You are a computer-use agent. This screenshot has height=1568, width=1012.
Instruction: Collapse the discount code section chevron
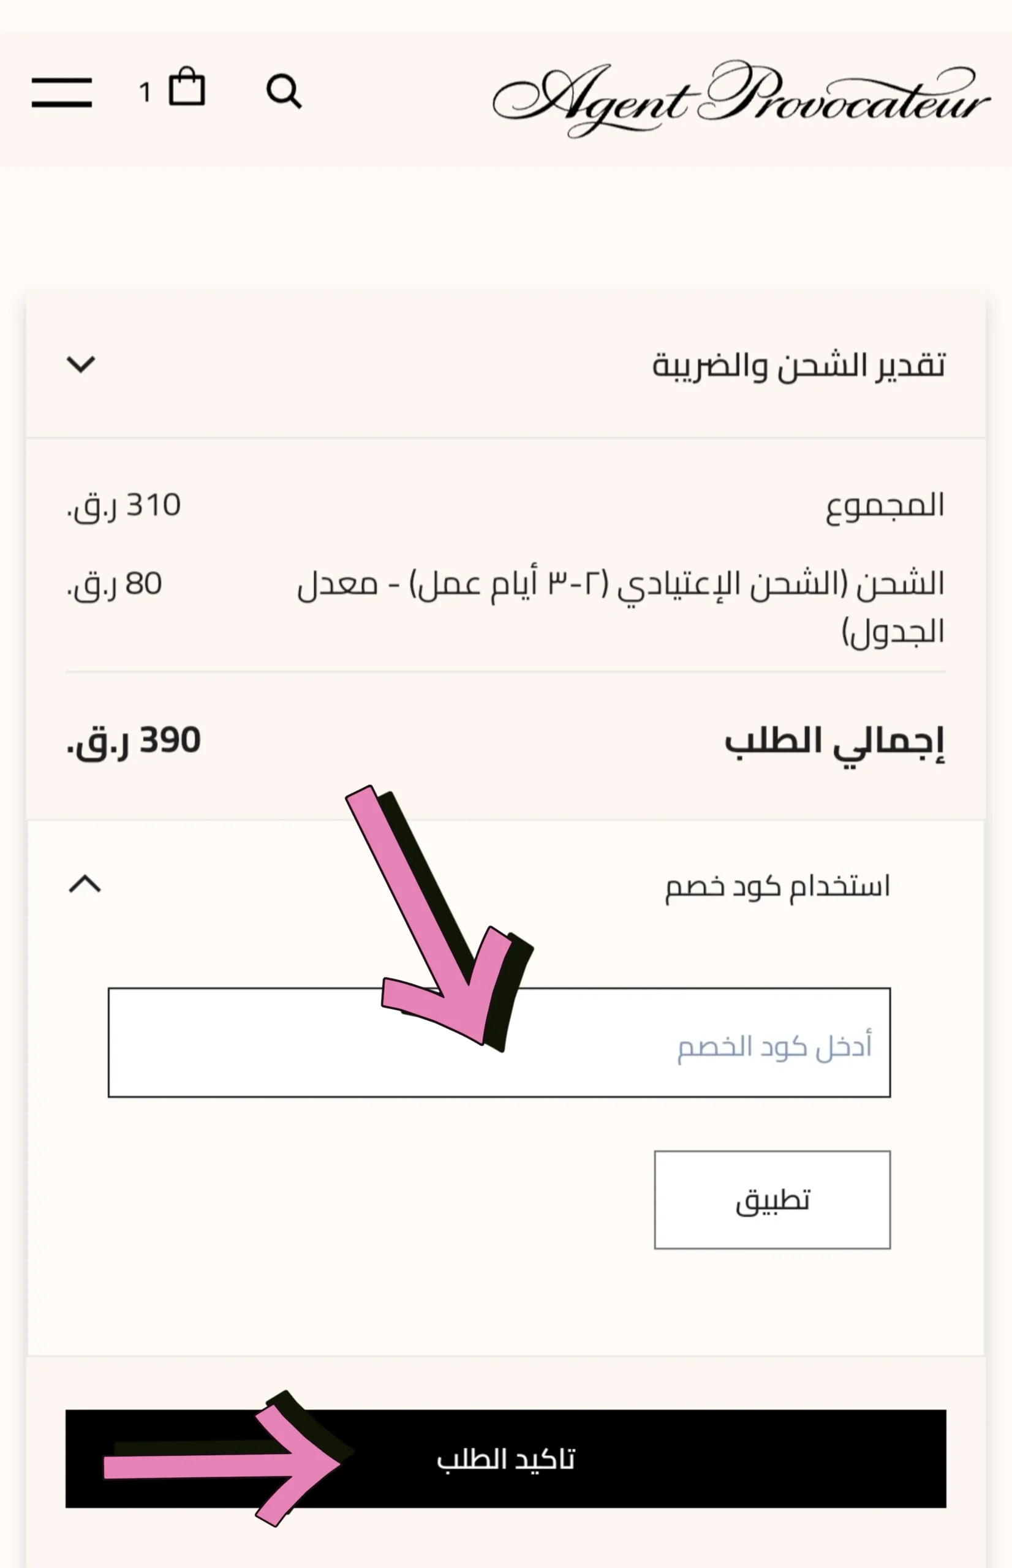[85, 884]
